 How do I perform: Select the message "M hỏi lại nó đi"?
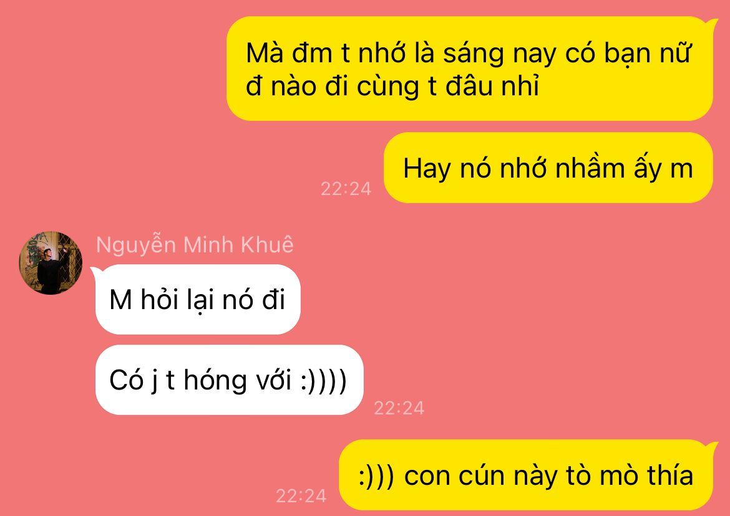[198, 299]
